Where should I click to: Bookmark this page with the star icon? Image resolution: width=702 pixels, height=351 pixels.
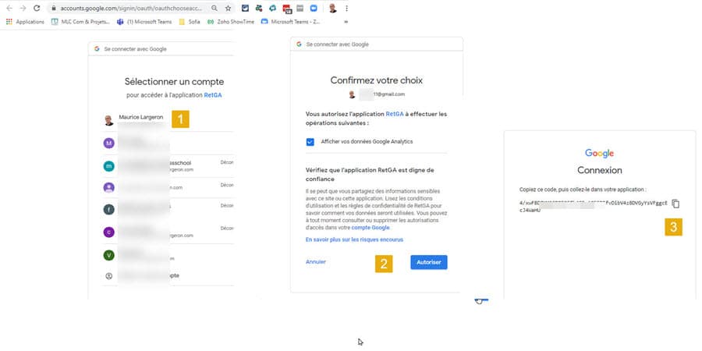228,8
